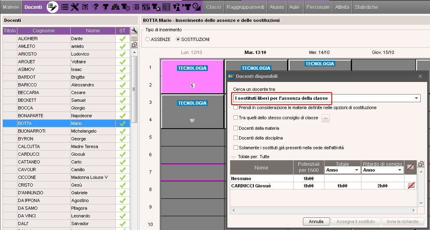Click dialog table horizontal scrollbar right arrow
Screen dimensions: 430x230
414,210
